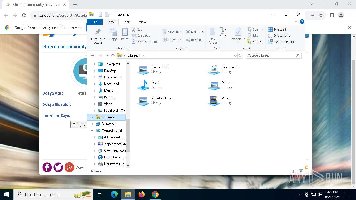Viewport: 356px width, 200px height.
Task: Click the Twitter icon on webpage
Action: (x=58, y=167)
